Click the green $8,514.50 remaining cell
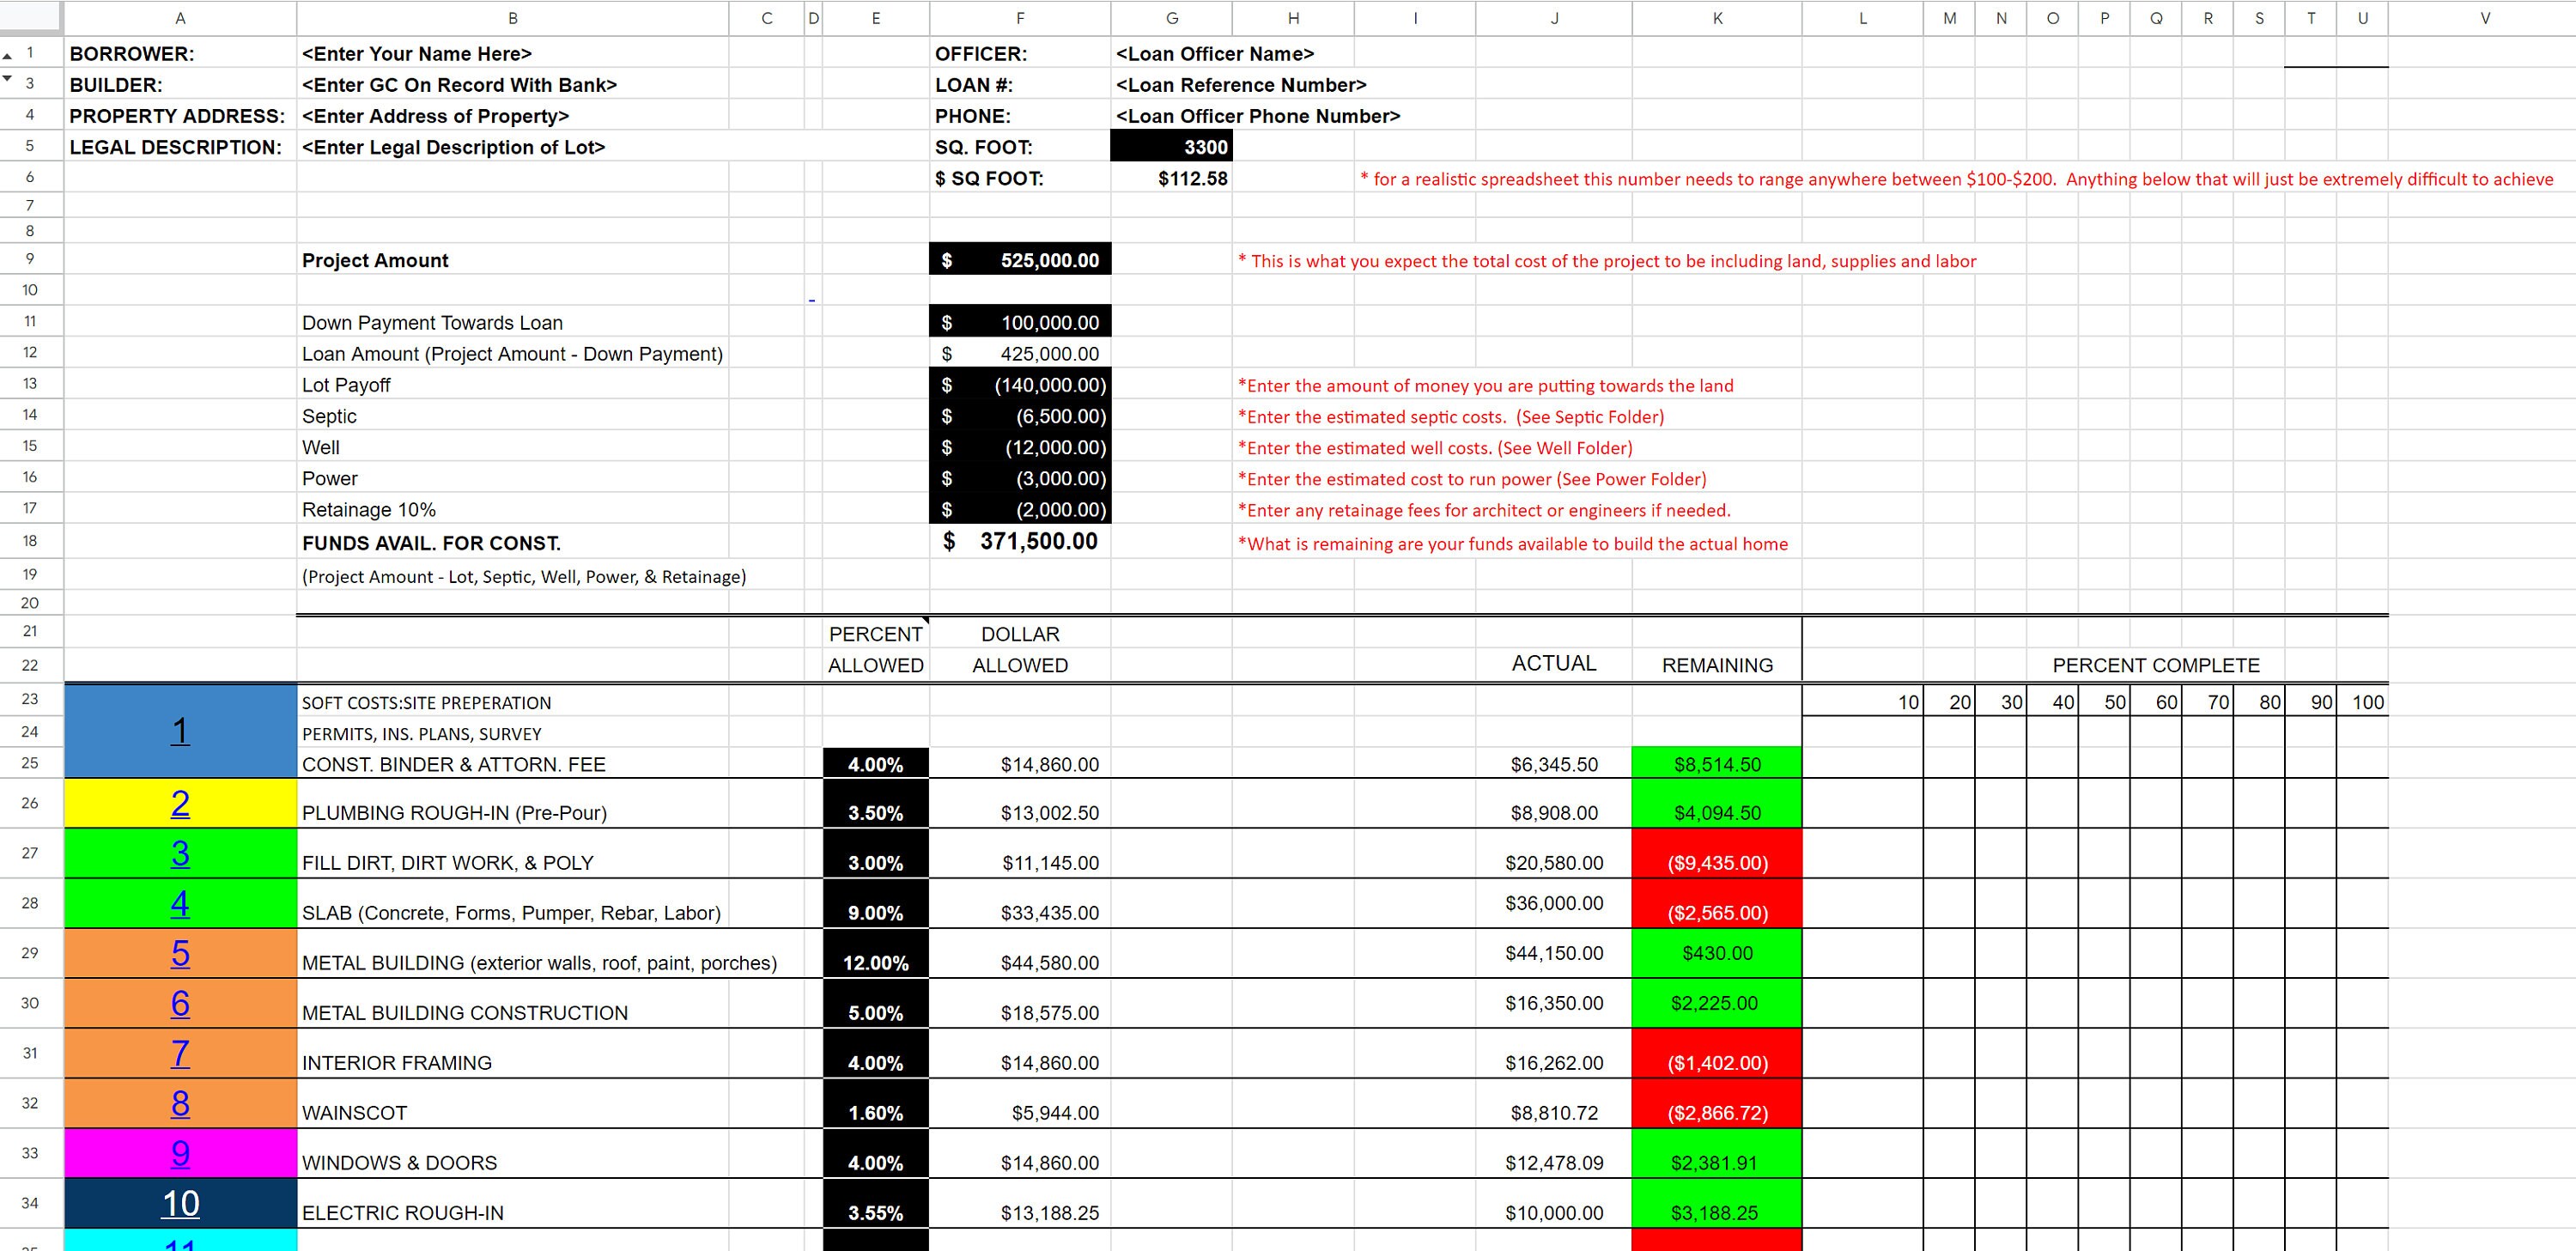Viewport: 2576px width, 1251px height. [1717, 763]
